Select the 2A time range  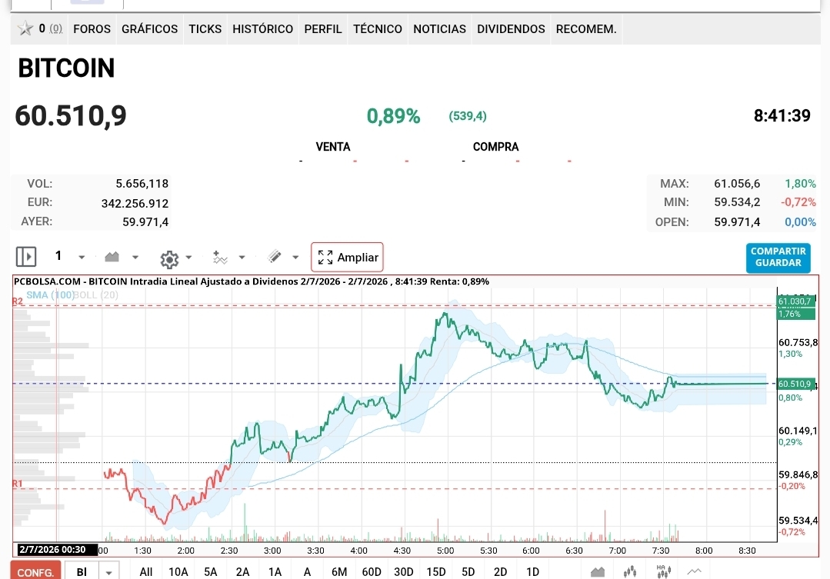(x=242, y=572)
